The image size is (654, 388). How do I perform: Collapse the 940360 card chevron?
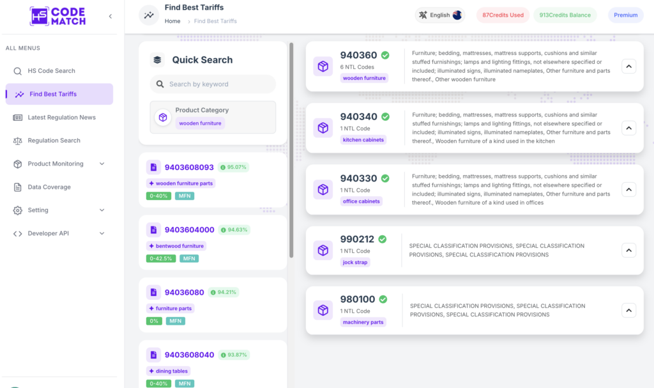click(628, 66)
